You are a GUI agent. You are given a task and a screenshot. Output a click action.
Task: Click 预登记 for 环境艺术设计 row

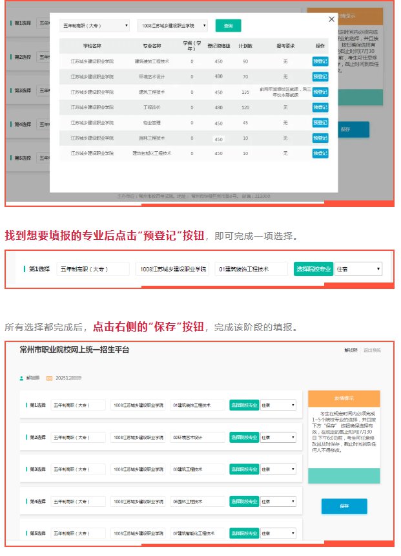click(320, 77)
